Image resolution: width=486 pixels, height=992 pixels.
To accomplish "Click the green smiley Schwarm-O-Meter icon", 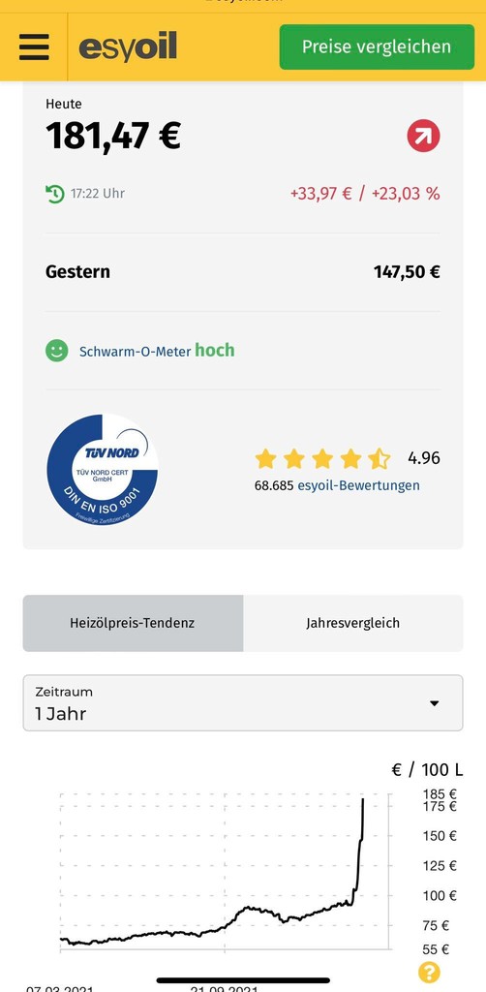I will [x=56, y=351].
